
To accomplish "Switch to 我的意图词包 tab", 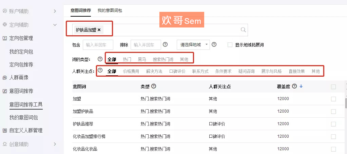I will [110, 11].
